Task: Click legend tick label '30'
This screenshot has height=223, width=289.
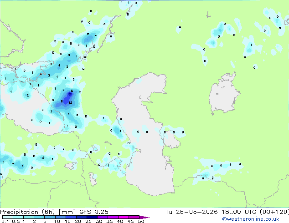Action: pos(99,221)
